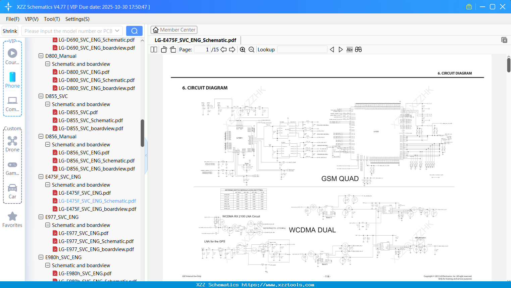Viewport: 511px width, 288px height.
Task: Open LG-D855_SVC_Schematic.pdf from the tree
Action: coord(91,120)
